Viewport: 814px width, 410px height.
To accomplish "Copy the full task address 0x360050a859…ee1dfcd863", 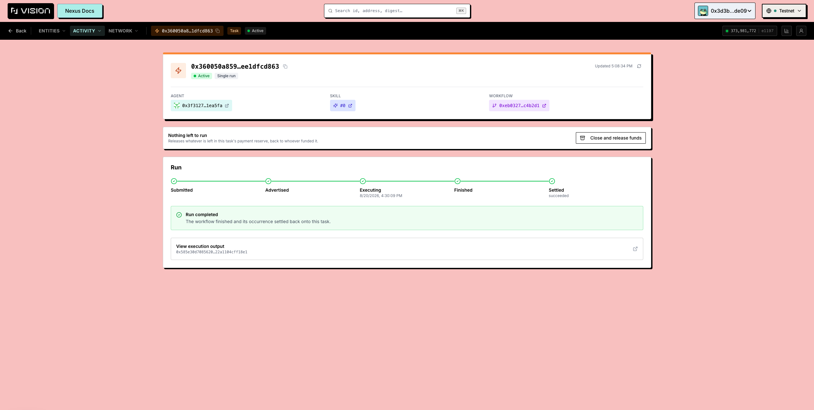I will (x=285, y=66).
